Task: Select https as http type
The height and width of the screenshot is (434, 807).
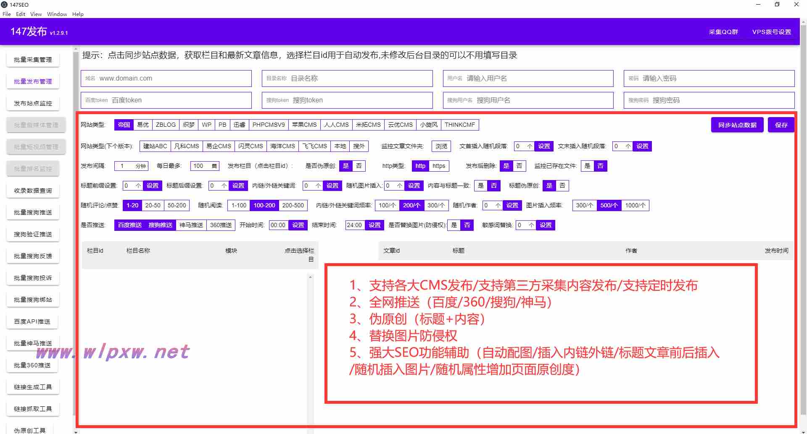Action: 439,166
